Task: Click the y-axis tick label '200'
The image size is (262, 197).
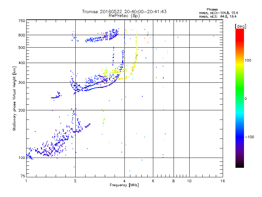Action: pos(22,110)
